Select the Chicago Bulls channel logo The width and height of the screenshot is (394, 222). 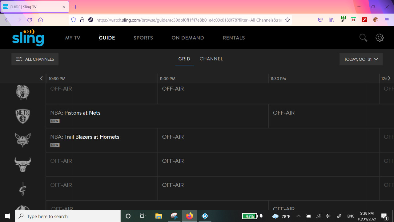click(22, 164)
